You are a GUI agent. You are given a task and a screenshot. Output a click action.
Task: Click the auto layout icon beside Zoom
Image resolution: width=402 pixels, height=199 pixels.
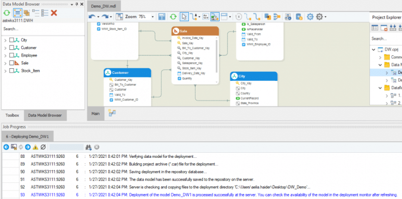pyautogui.click(x=119, y=17)
